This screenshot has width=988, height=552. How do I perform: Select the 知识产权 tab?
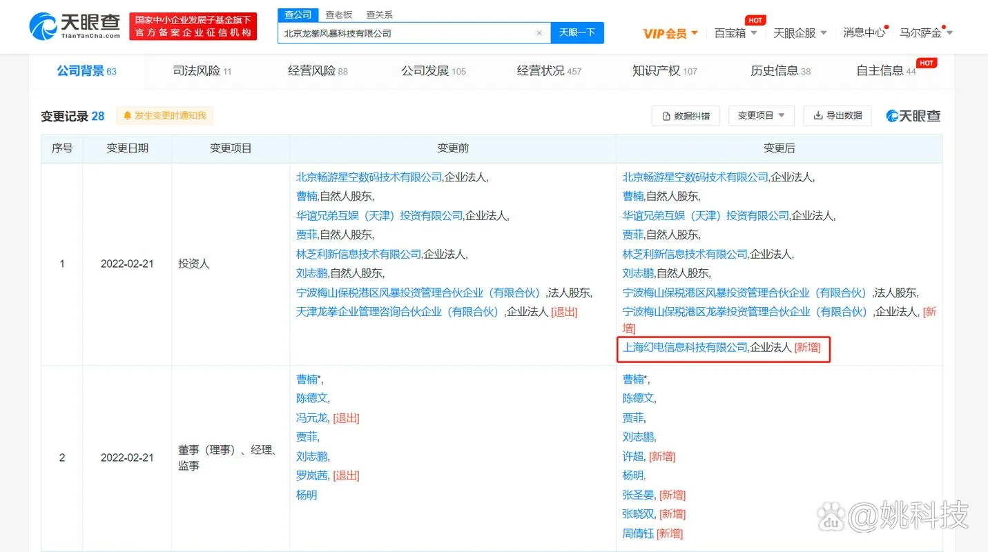pos(665,70)
